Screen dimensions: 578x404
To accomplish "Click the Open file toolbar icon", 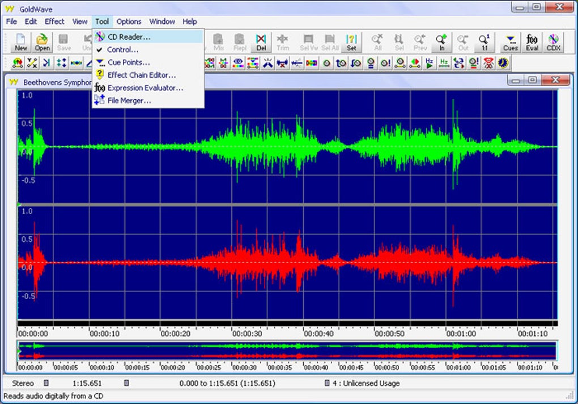I will pos(42,42).
